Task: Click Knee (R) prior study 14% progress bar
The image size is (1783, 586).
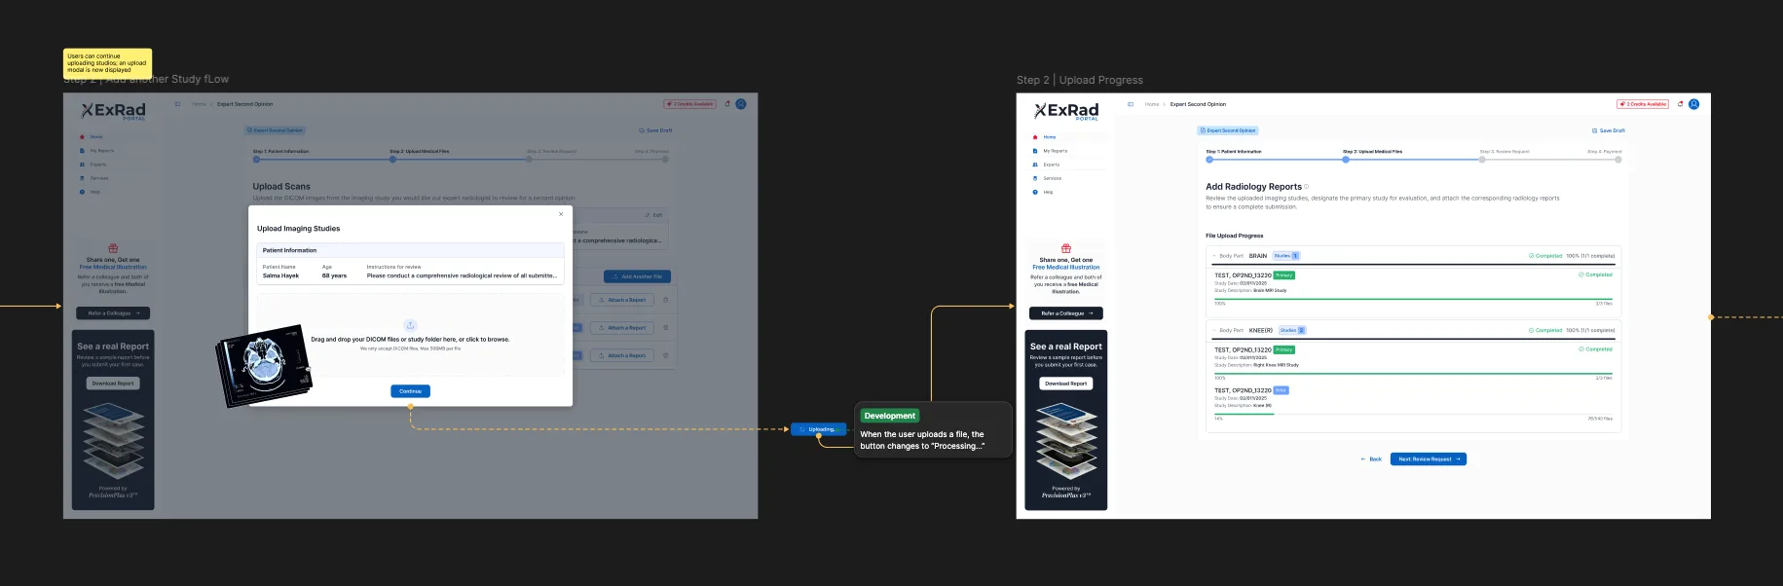Action: 1413,415
